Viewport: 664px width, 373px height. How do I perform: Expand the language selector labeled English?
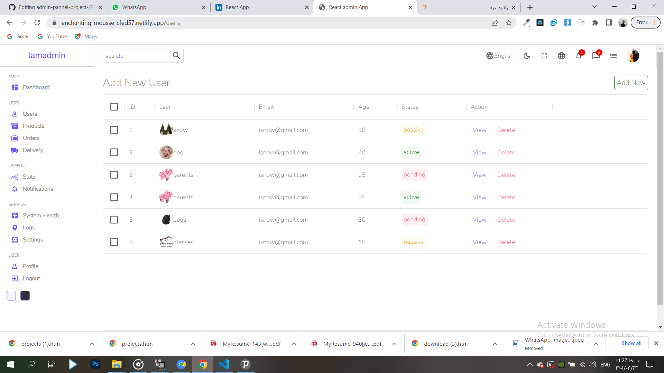click(x=500, y=56)
